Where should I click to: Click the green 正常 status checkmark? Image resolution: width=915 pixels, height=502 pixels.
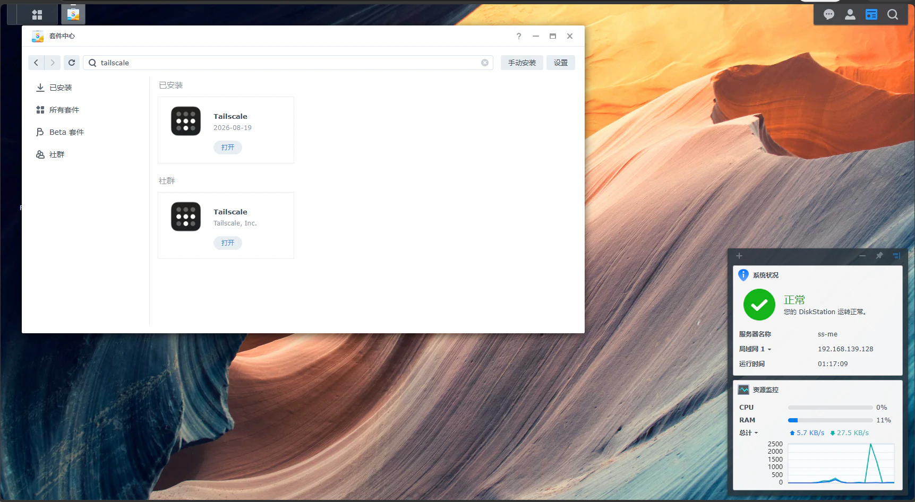click(x=759, y=305)
